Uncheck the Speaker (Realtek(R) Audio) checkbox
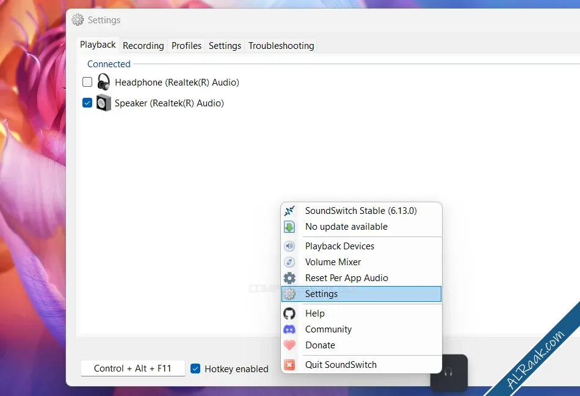580x396 pixels. pyautogui.click(x=87, y=103)
